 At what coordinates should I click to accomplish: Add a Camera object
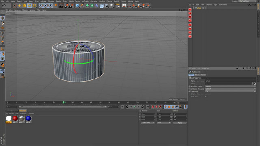click(106, 6)
